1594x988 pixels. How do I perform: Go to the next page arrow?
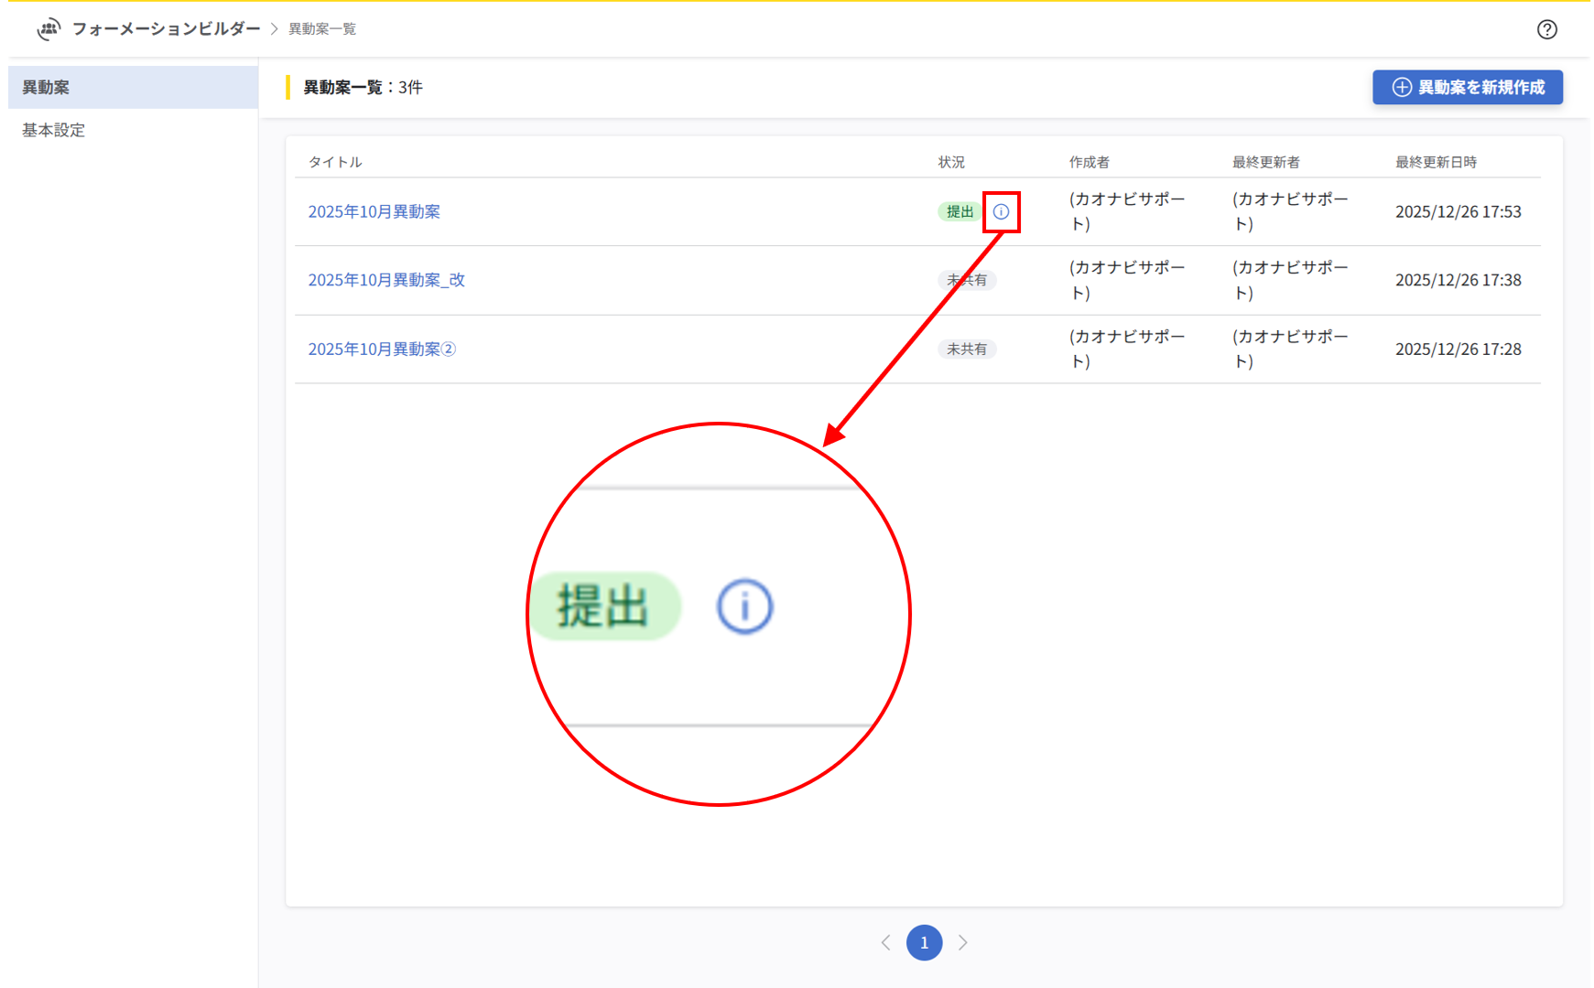[962, 942]
